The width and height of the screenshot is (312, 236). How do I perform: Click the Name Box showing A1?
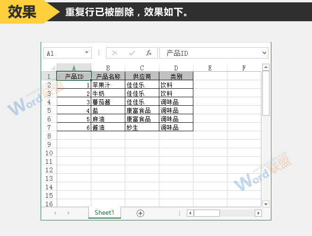click(x=68, y=53)
